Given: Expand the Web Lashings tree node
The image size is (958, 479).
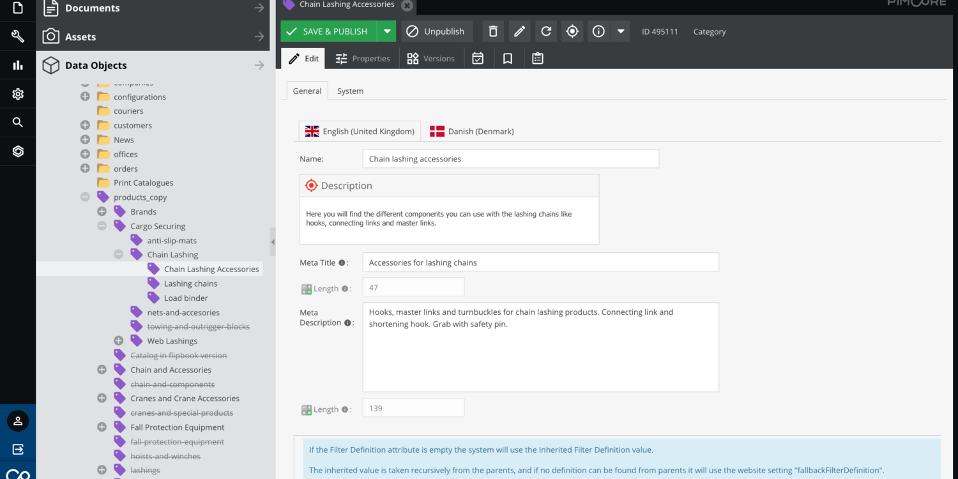Looking at the screenshot, I should (119, 341).
